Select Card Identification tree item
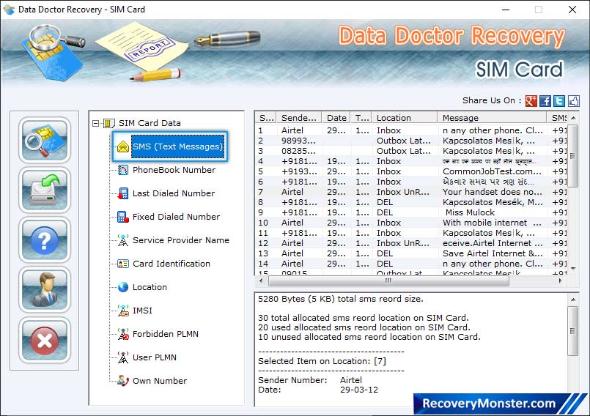590x416 pixels. pos(172,264)
